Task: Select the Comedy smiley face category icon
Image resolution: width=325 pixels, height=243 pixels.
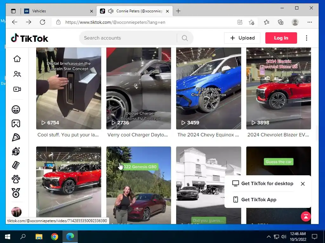Action: pyautogui.click(x=16, y=109)
